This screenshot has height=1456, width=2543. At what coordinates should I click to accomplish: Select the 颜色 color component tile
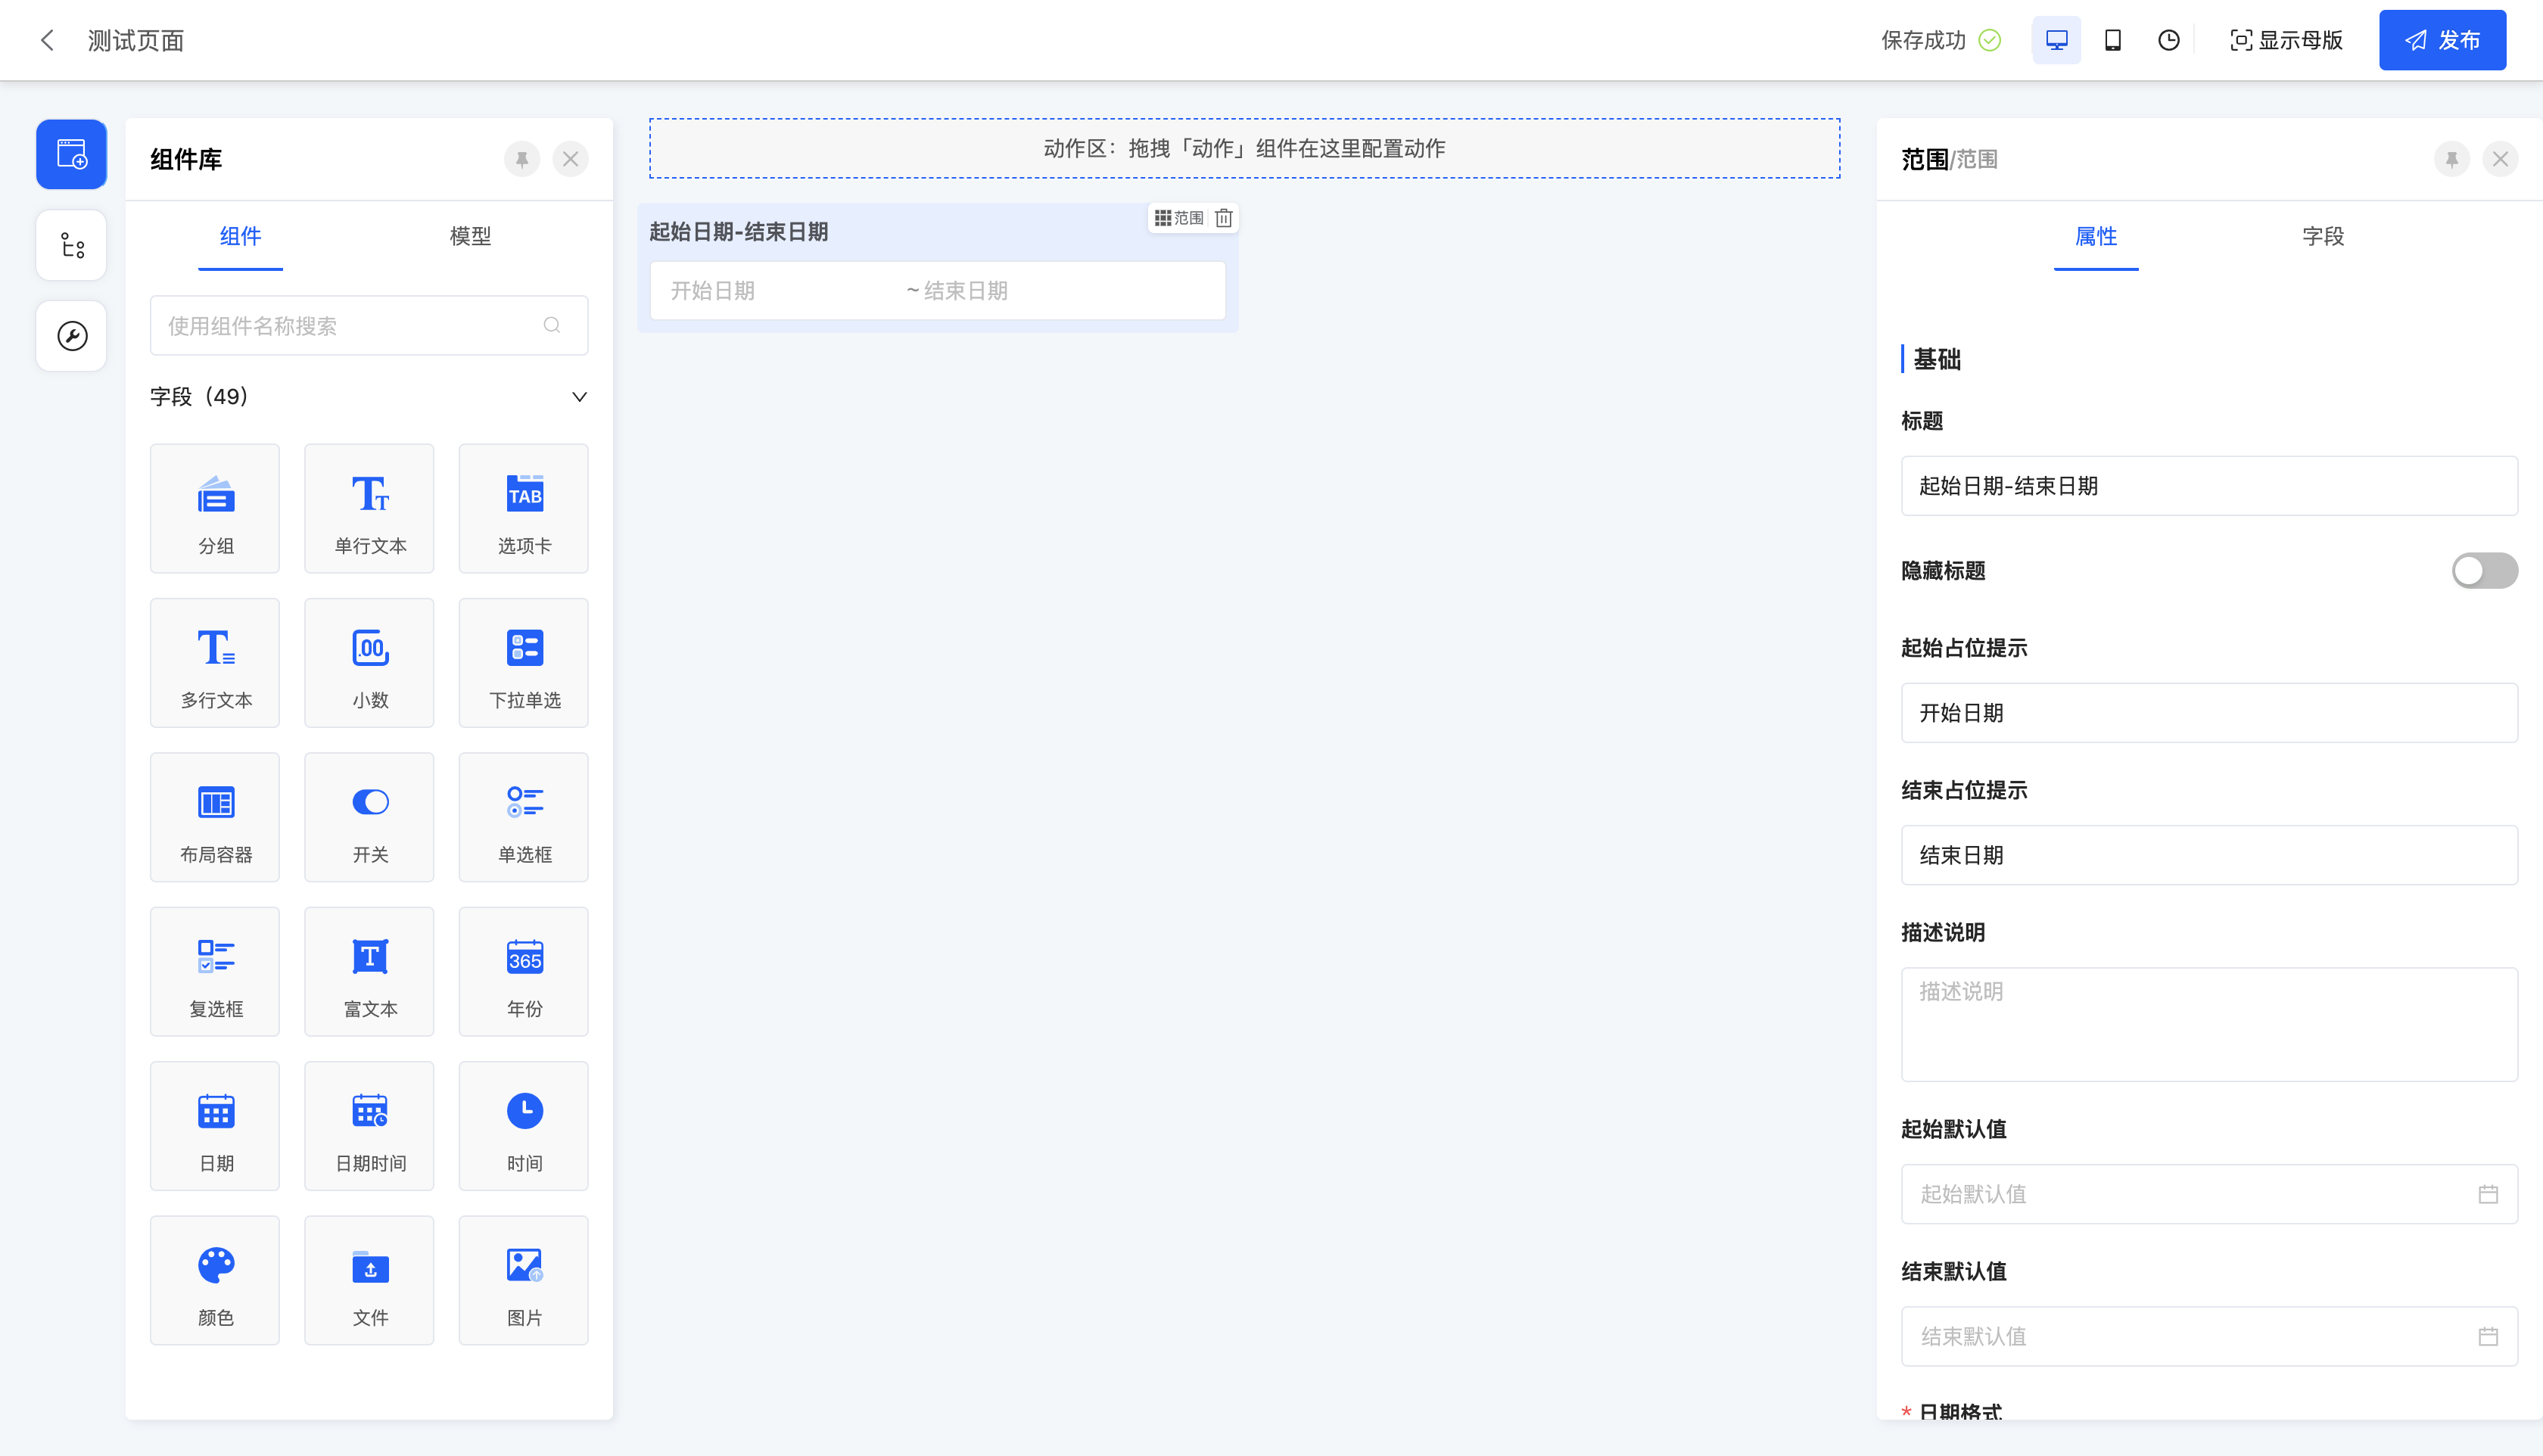pos(215,1280)
